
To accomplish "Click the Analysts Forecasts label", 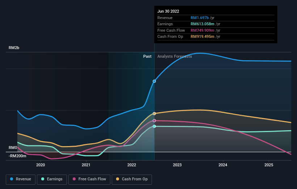I will coord(174,57).
